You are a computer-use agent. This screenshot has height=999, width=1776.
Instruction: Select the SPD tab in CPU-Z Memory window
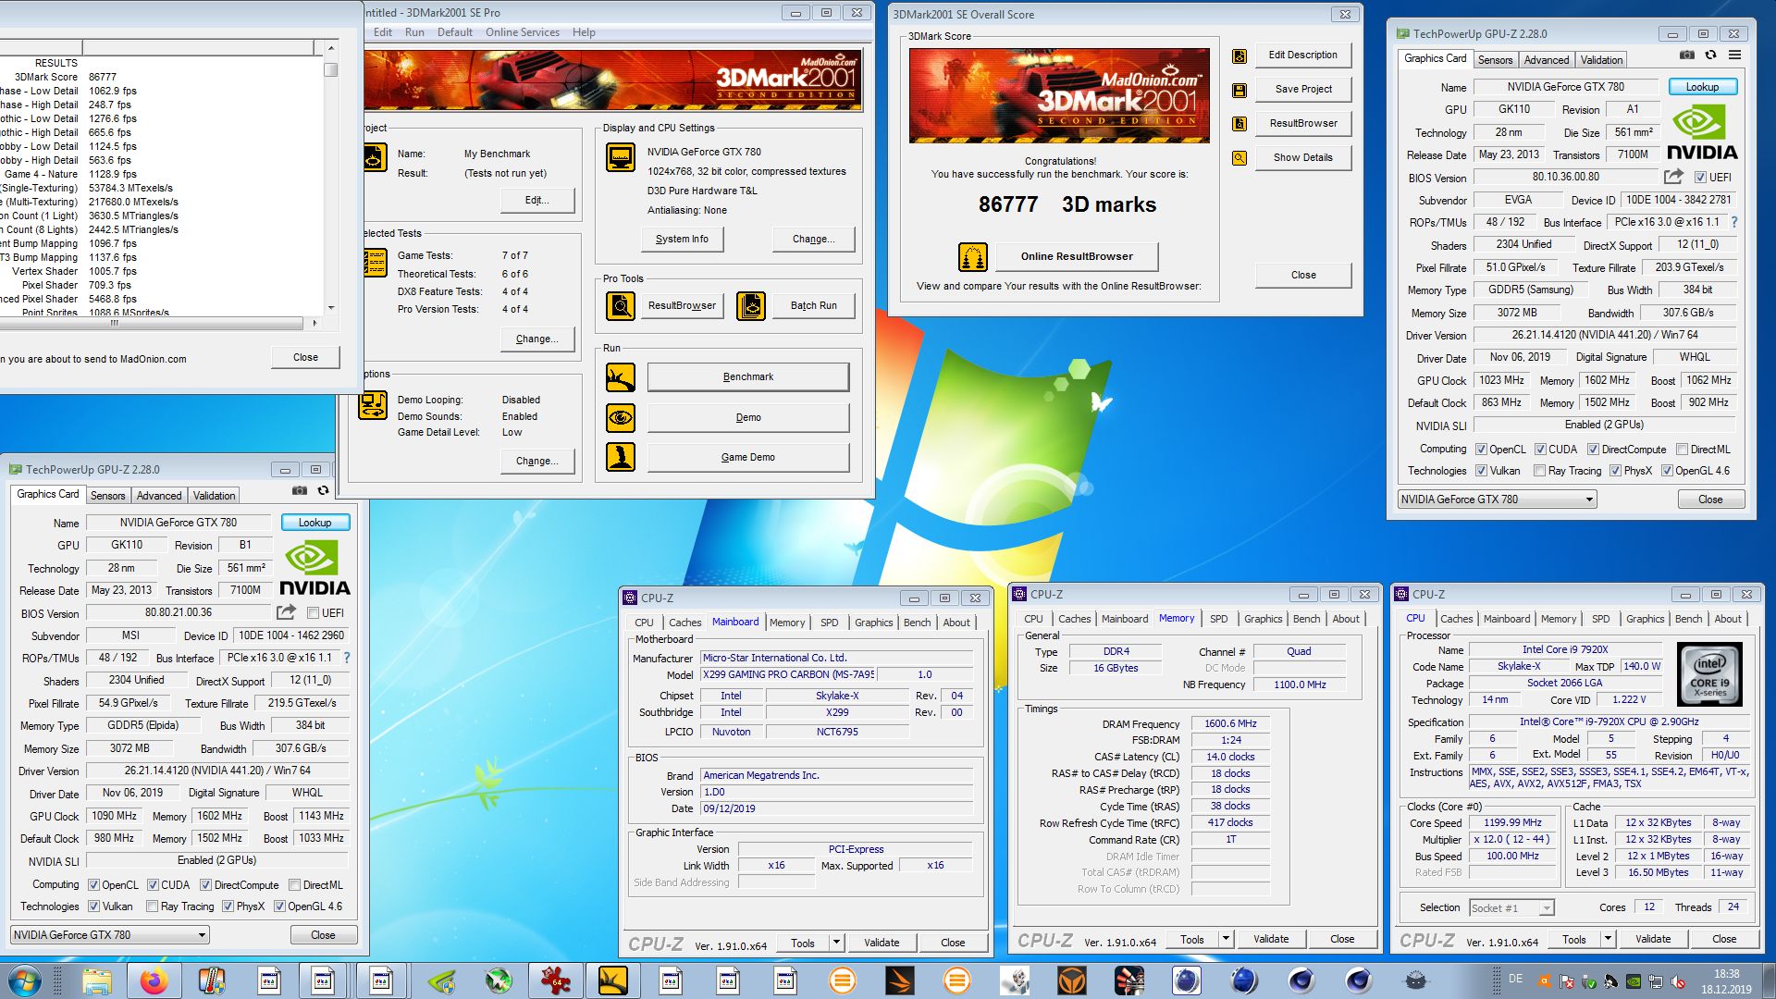[1219, 619]
